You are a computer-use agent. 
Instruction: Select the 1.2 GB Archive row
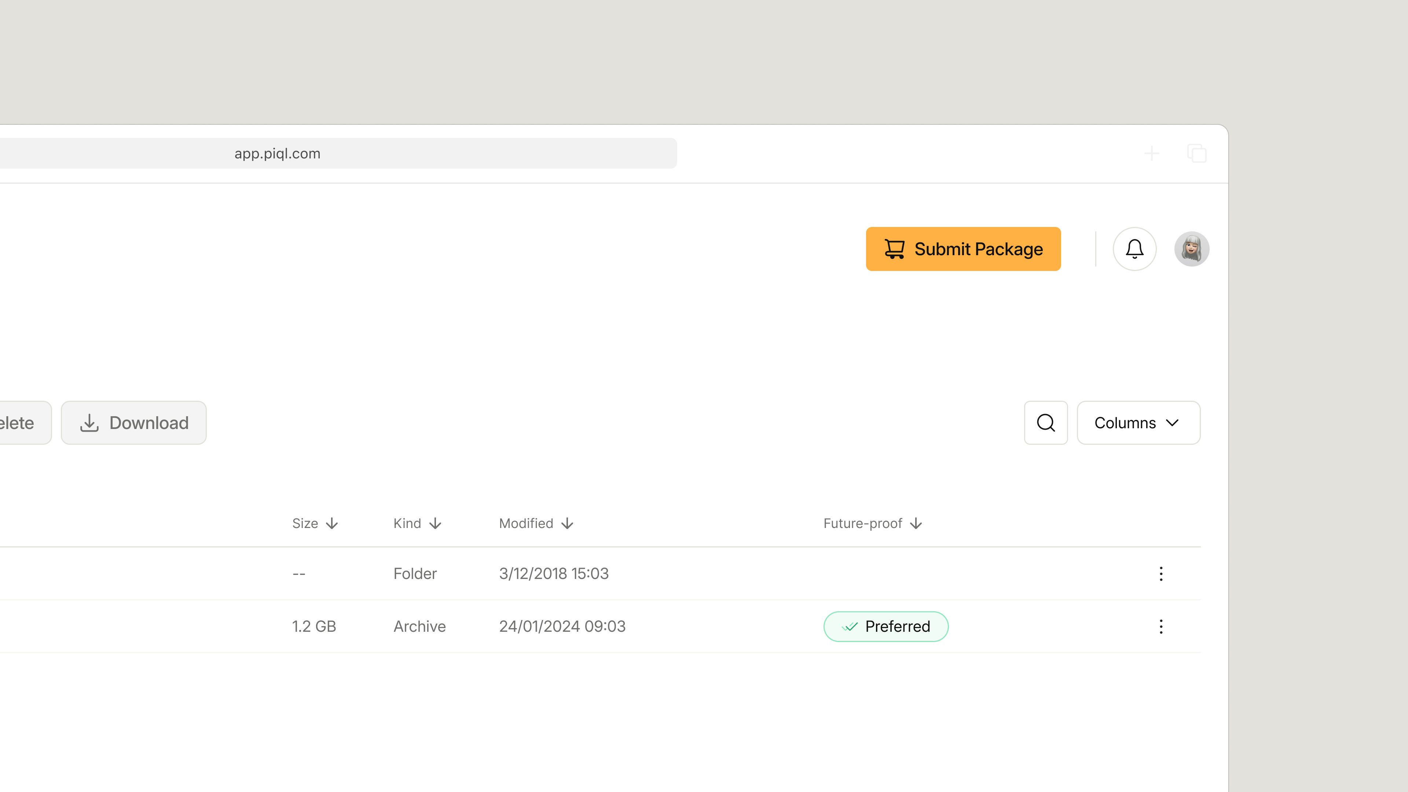tap(600, 626)
